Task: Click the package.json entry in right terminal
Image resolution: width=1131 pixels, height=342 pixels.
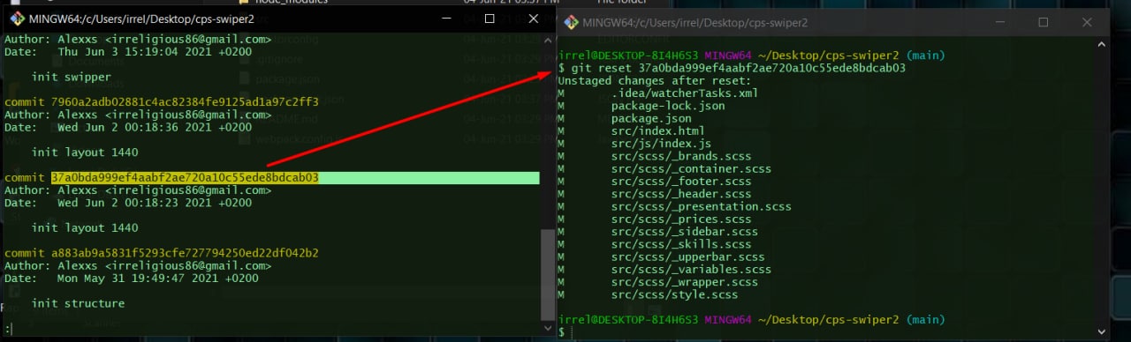Action: pyautogui.click(x=651, y=118)
